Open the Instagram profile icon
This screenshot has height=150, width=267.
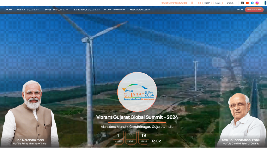click(257, 3)
